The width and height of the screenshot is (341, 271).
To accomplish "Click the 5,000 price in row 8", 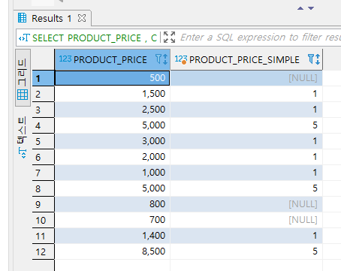I will click(112, 188).
